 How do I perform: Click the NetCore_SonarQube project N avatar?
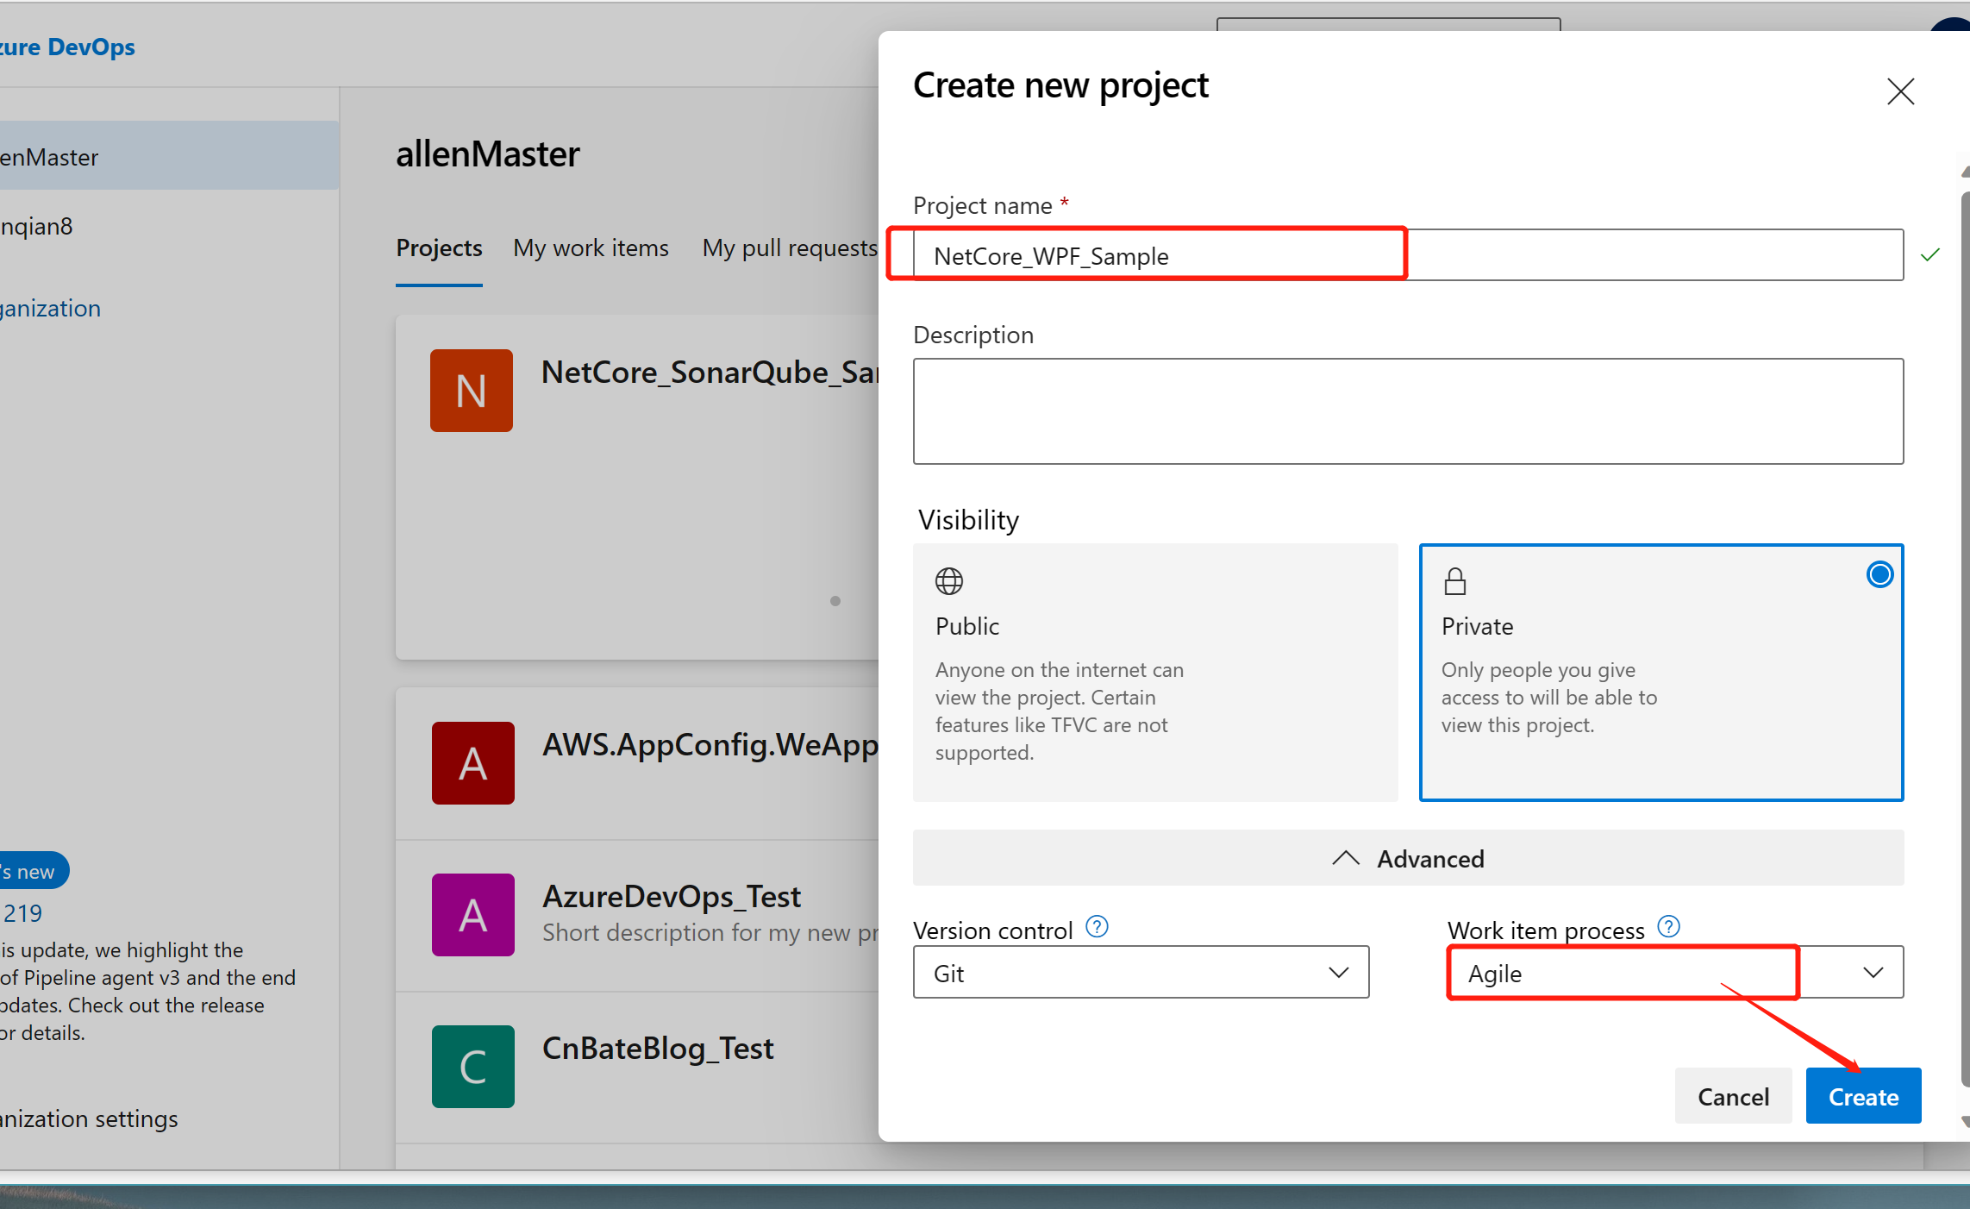471,391
